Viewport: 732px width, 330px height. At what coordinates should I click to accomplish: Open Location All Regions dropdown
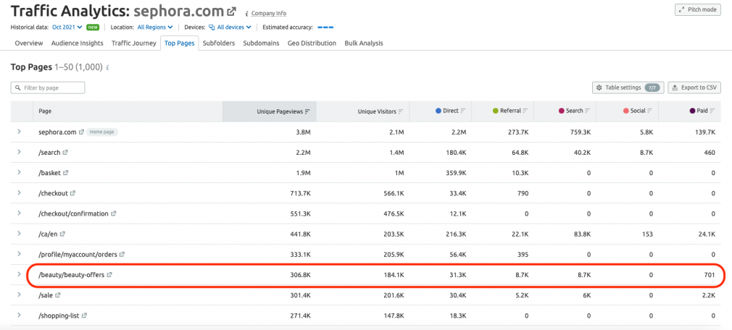point(155,27)
